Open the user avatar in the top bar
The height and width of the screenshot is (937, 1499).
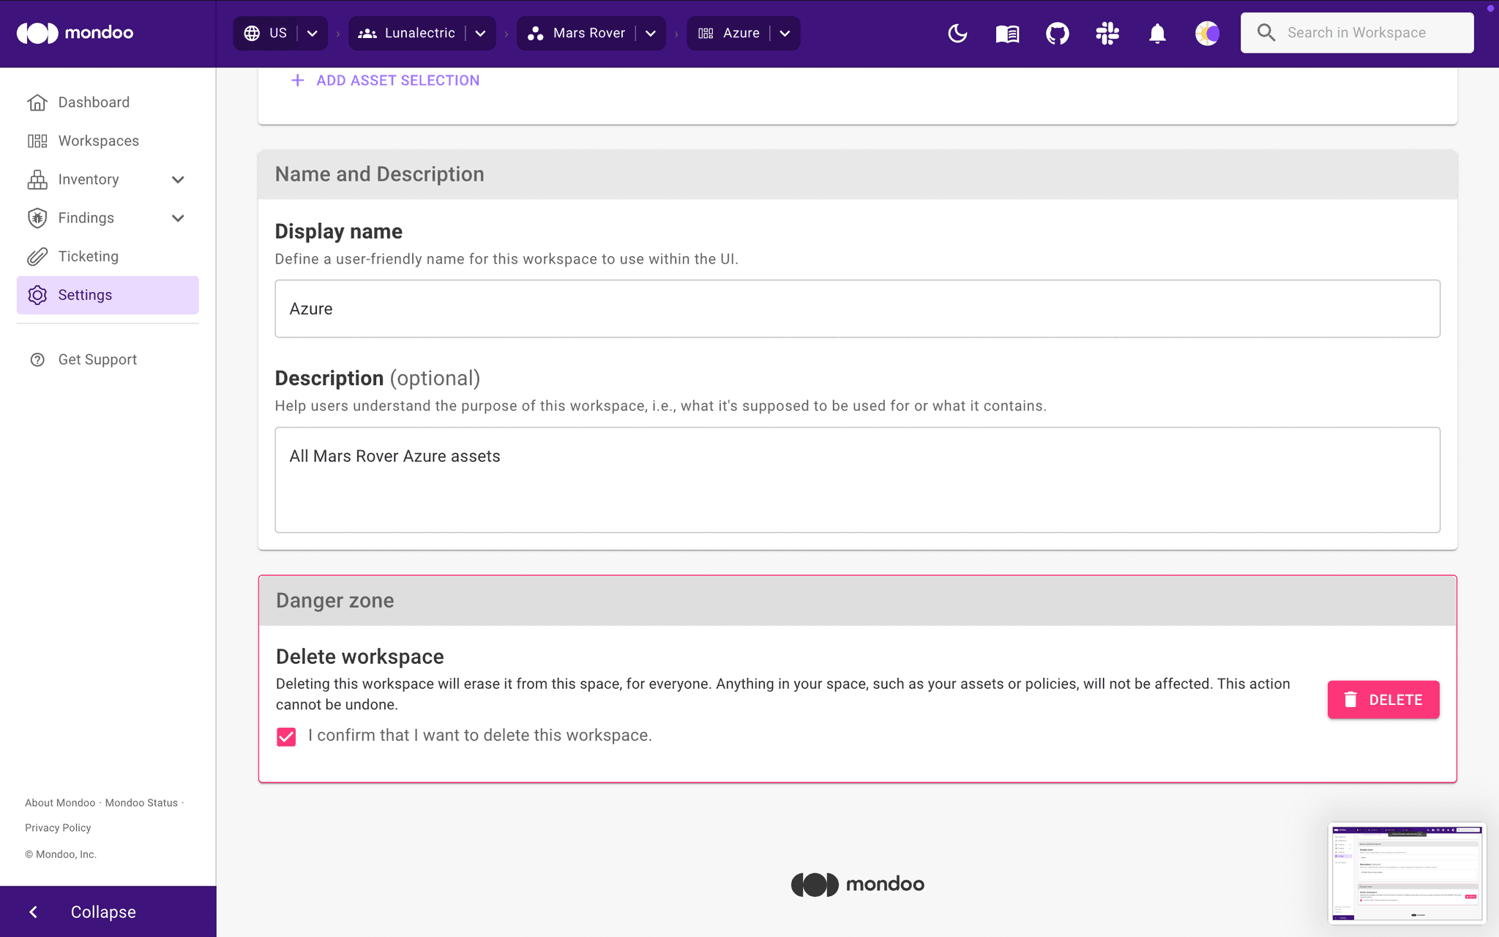[x=1206, y=33]
